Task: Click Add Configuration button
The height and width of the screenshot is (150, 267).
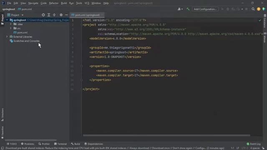Action: pyautogui.click(x=205, y=9)
